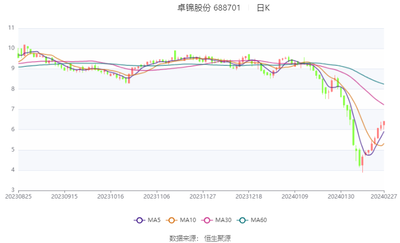
Task: Select the 20230825 date axis label
Action: click(x=18, y=196)
